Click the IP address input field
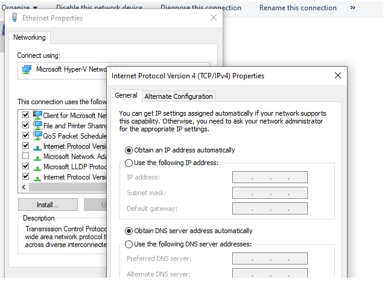This screenshot has width=391, height=294. pyautogui.click(x=270, y=177)
